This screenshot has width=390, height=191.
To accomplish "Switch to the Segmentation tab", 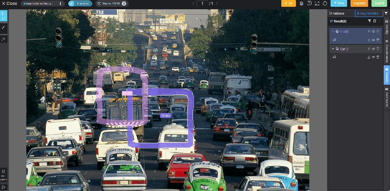I will coord(369,14).
